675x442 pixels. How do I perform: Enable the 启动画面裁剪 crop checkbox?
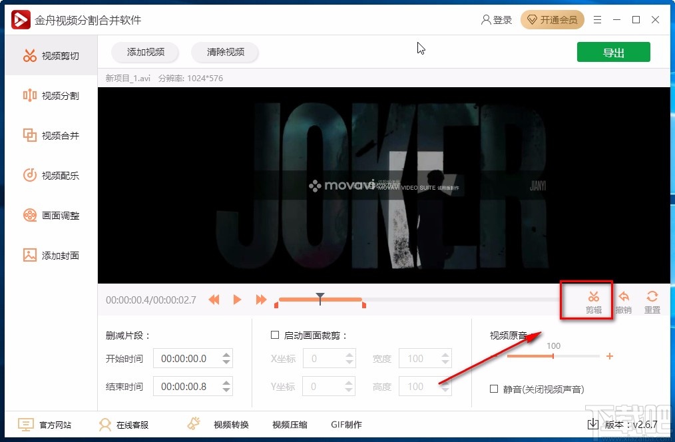tap(275, 335)
